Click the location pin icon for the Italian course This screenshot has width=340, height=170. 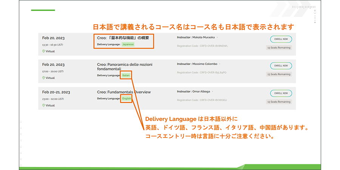44,78
